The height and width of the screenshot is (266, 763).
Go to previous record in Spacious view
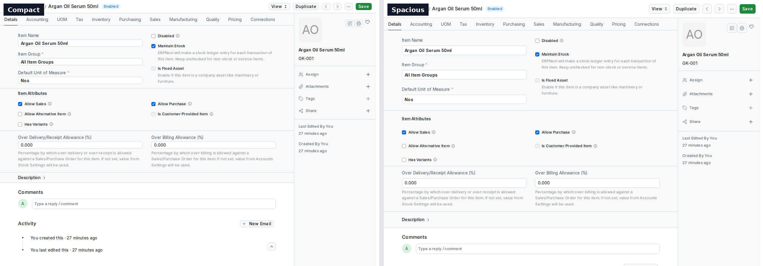[707, 9]
